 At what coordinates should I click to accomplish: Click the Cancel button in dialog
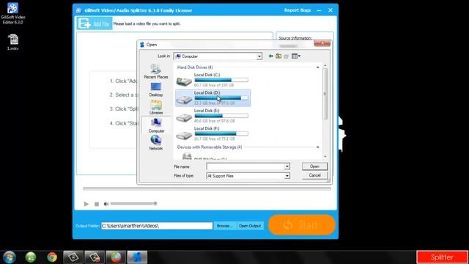(314, 175)
